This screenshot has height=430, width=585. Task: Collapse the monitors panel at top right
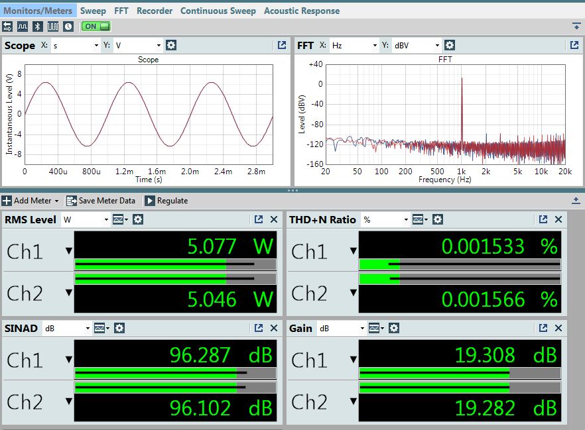click(576, 26)
